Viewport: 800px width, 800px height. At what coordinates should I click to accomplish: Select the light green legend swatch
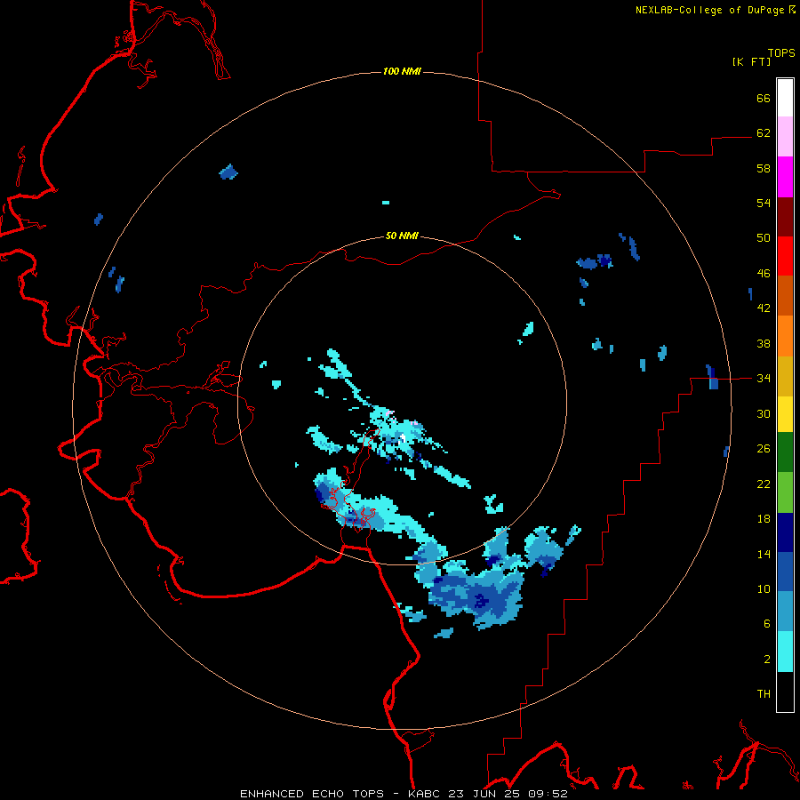(x=785, y=492)
